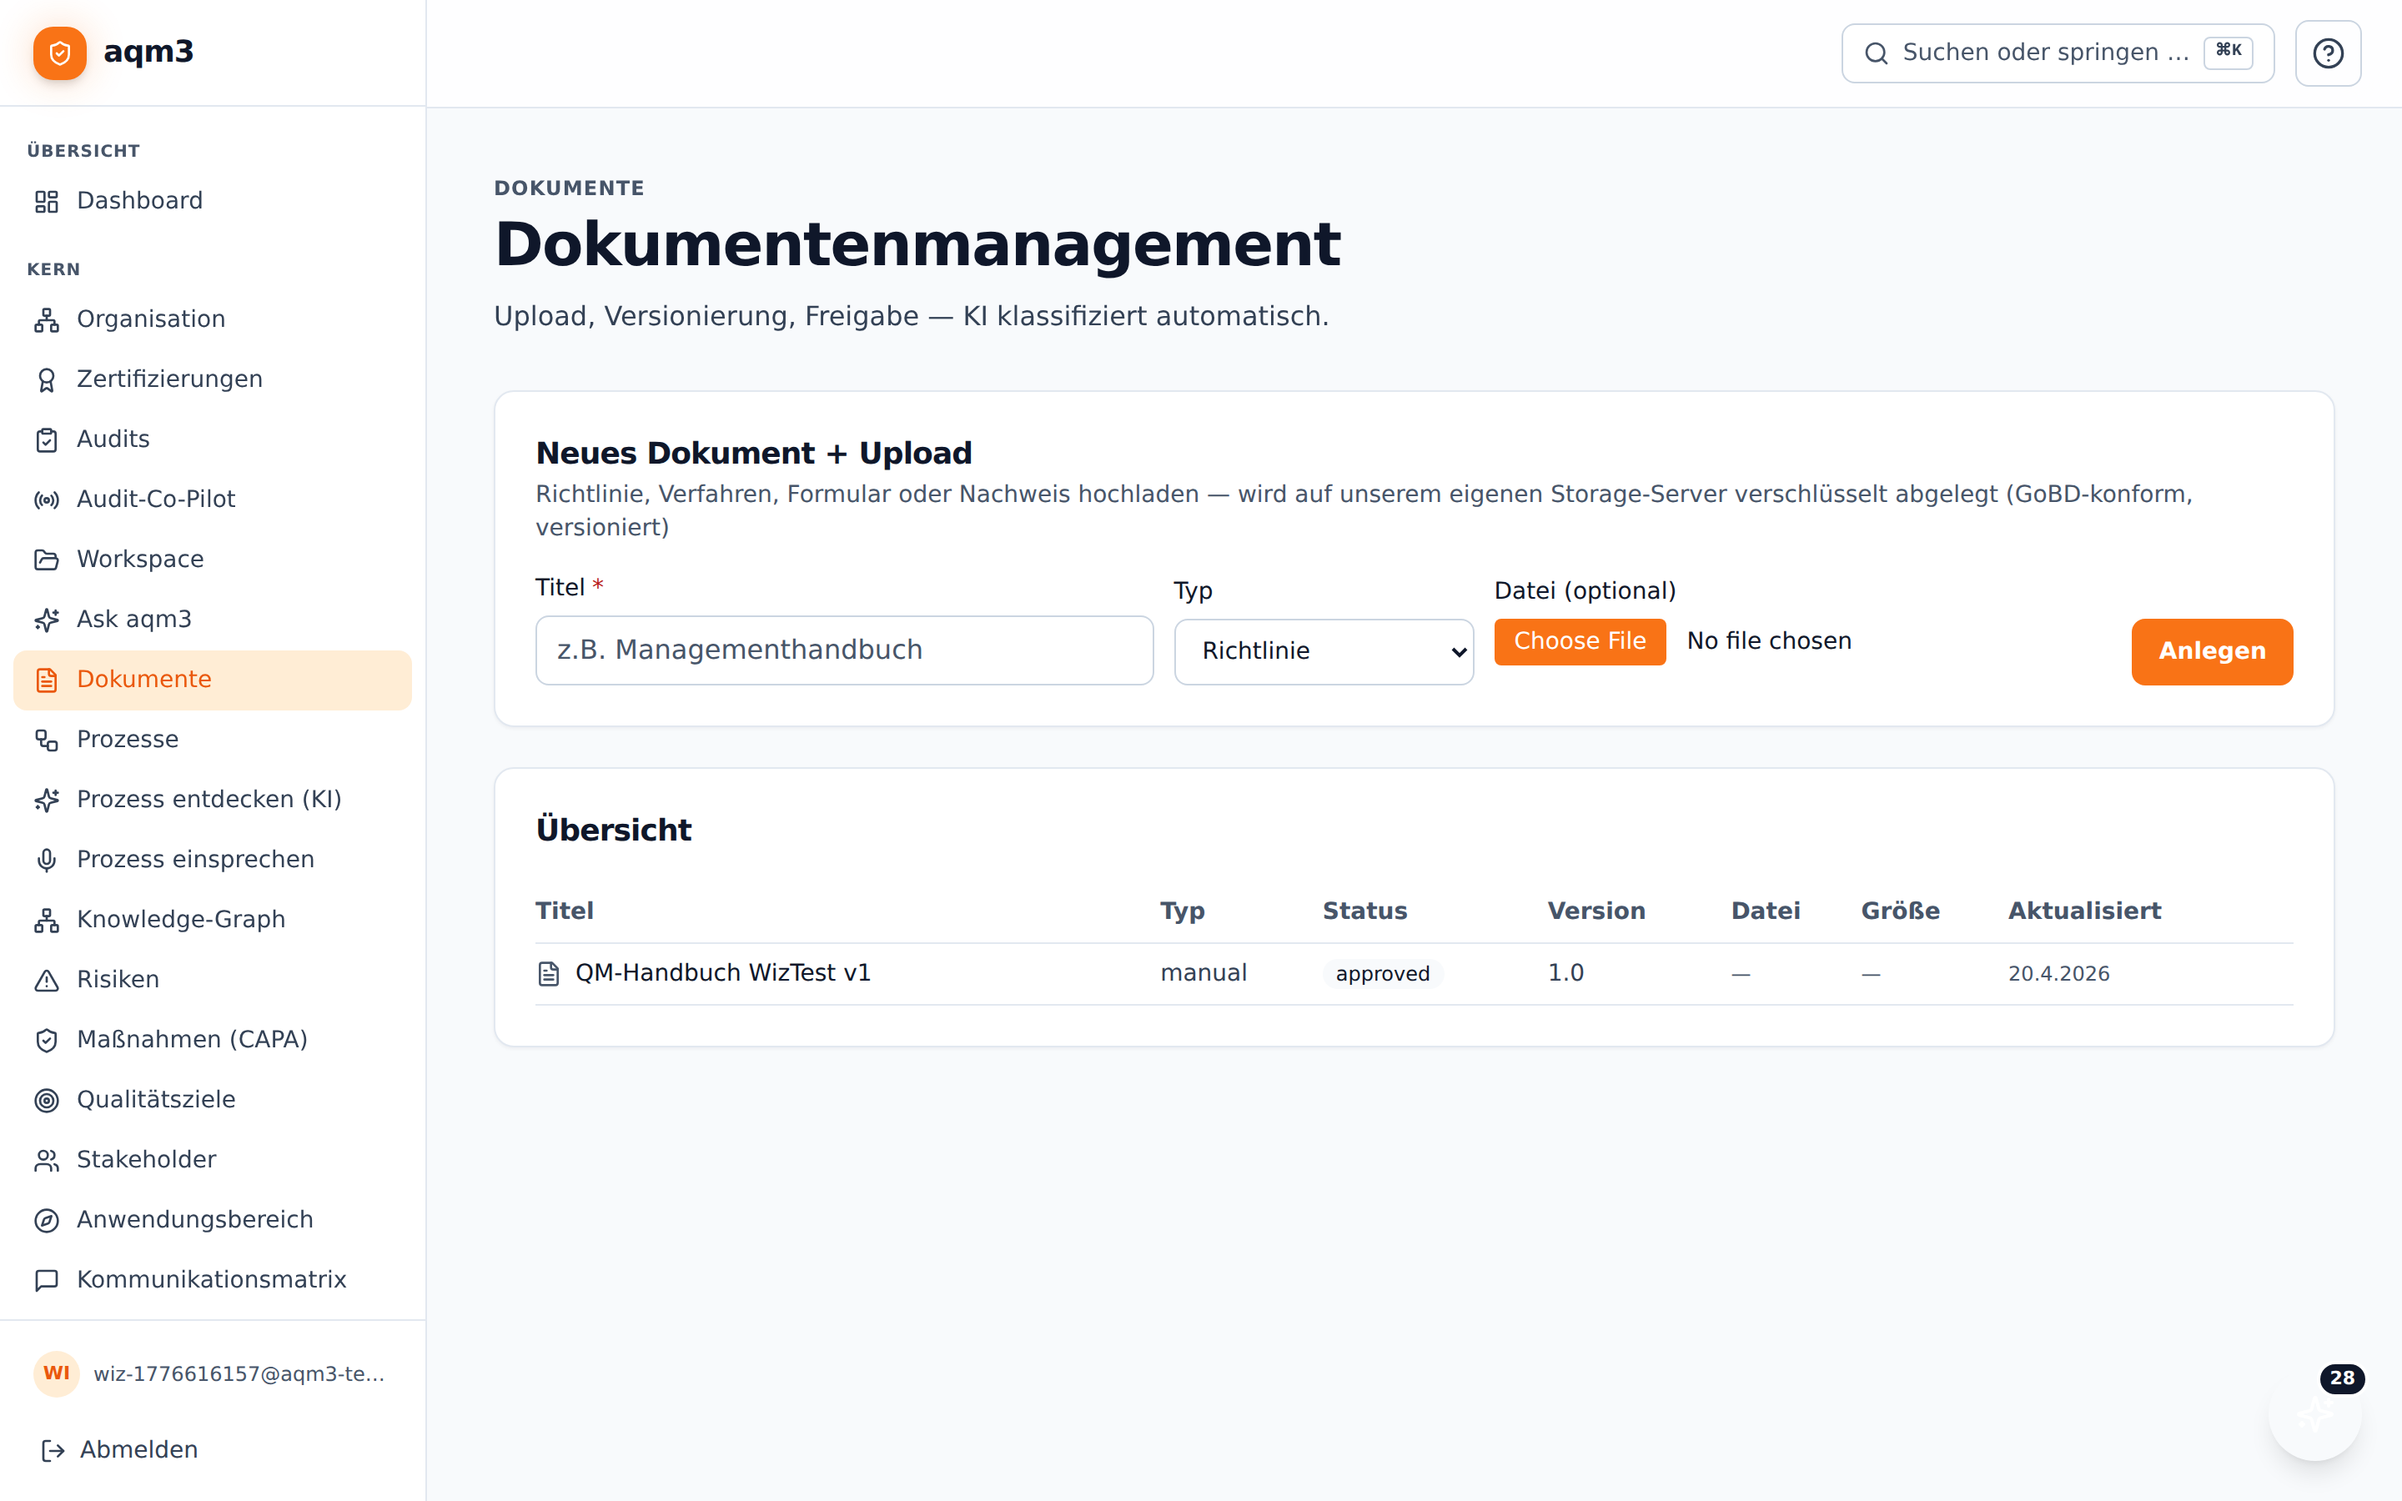Open Prozess entdecken (KI)
The image size is (2402, 1501).
(x=213, y=801)
